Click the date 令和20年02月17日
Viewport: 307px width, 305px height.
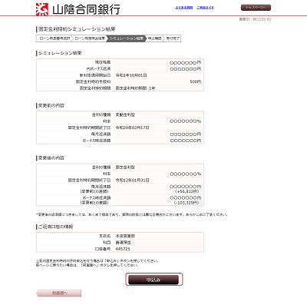[x=132, y=128]
